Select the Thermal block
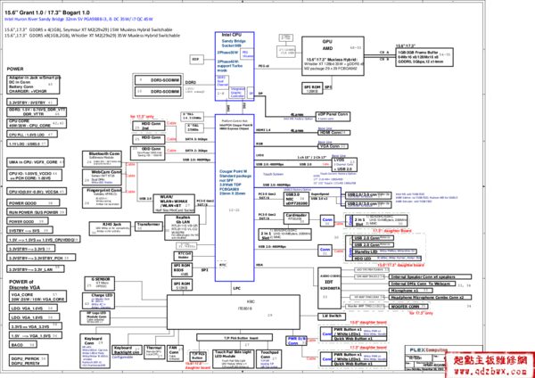535x378 pixels. 155,352
